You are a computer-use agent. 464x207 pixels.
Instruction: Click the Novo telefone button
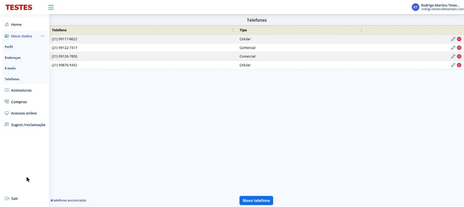tap(256, 200)
